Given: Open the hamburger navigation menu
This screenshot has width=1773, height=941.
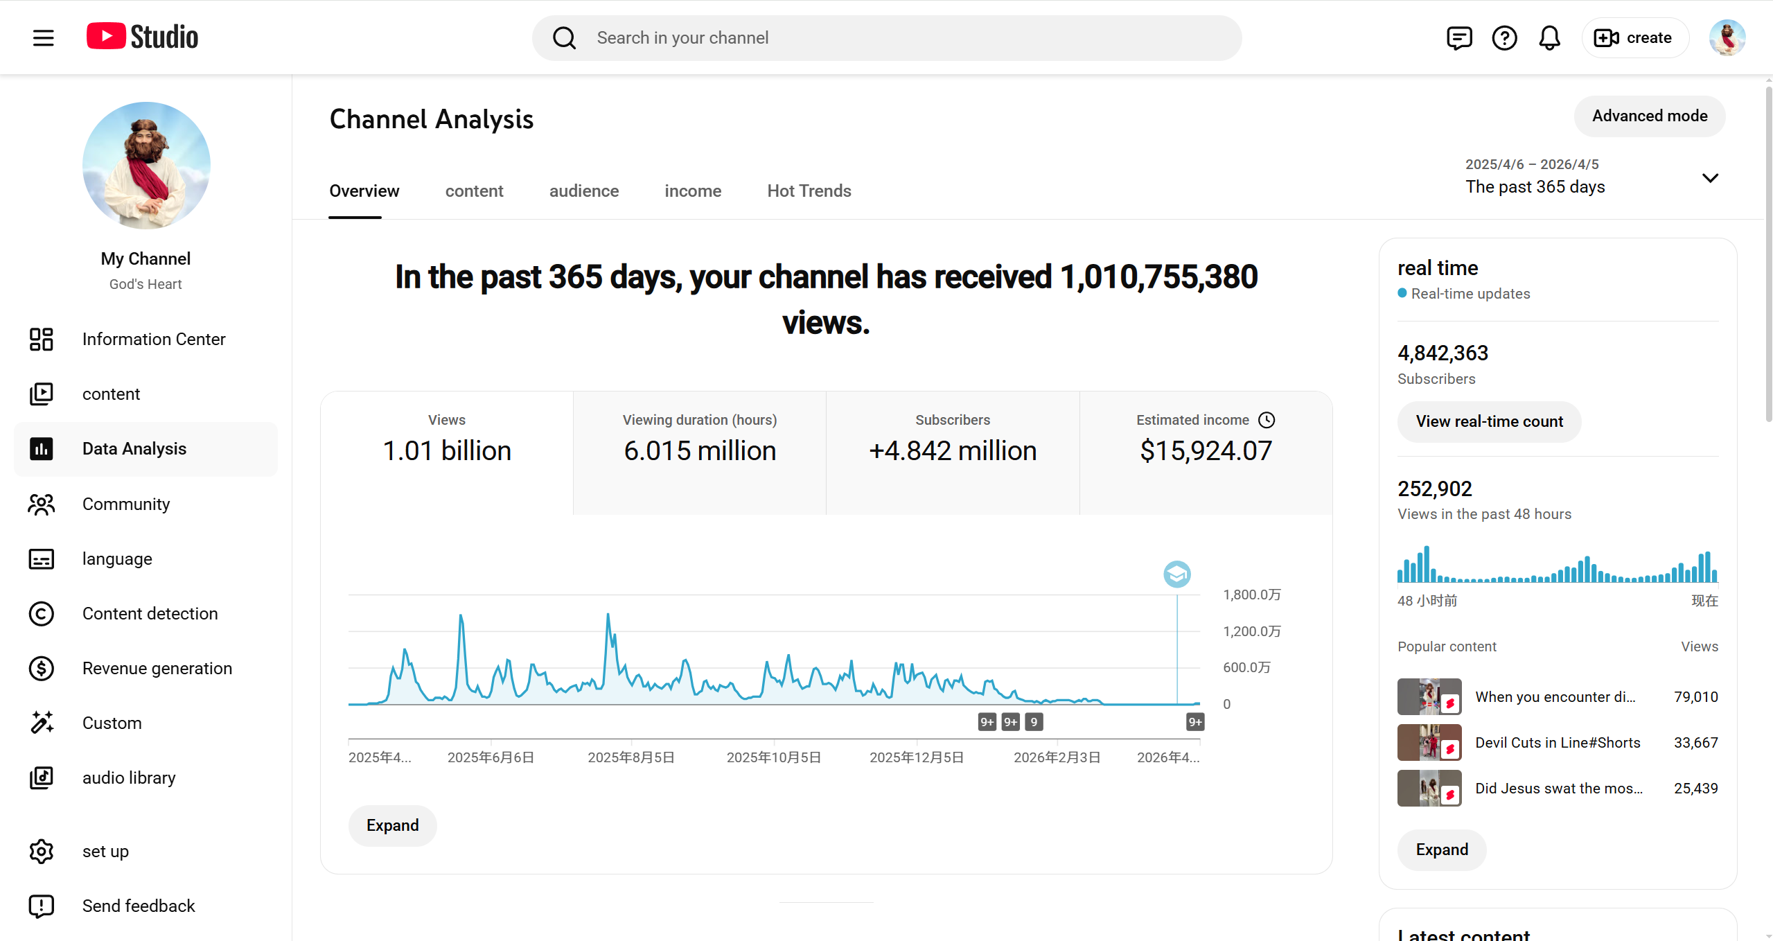Looking at the screenshot, I should (x=43, y=37).
